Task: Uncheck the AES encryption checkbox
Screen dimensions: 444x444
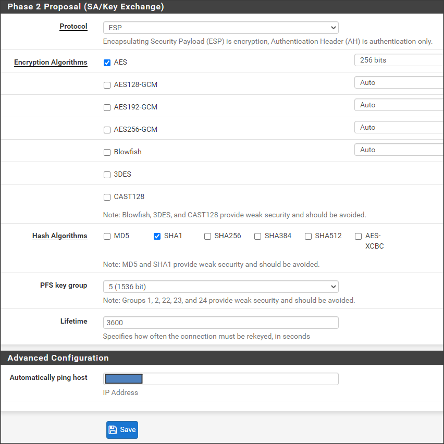Action: pyautogui.click(x=107, y=63)
